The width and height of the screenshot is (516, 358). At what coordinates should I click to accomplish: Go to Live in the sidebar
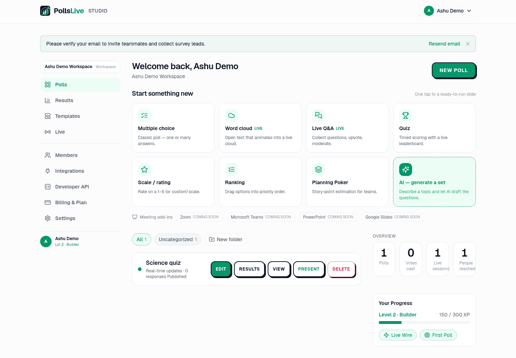pos(80,132)
